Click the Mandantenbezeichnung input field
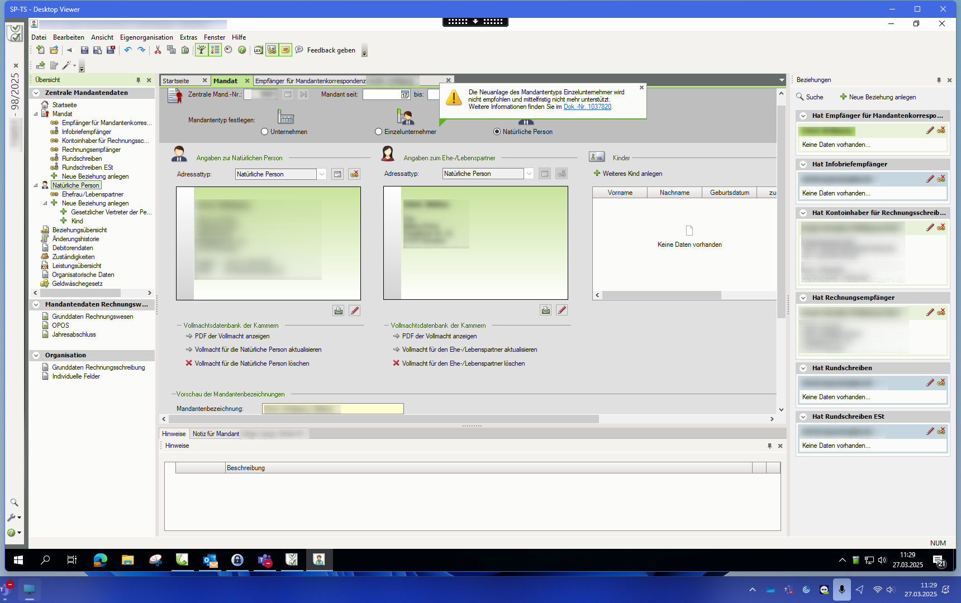The height and width of the screenshot is (603, 961). [x=333, y=409]
